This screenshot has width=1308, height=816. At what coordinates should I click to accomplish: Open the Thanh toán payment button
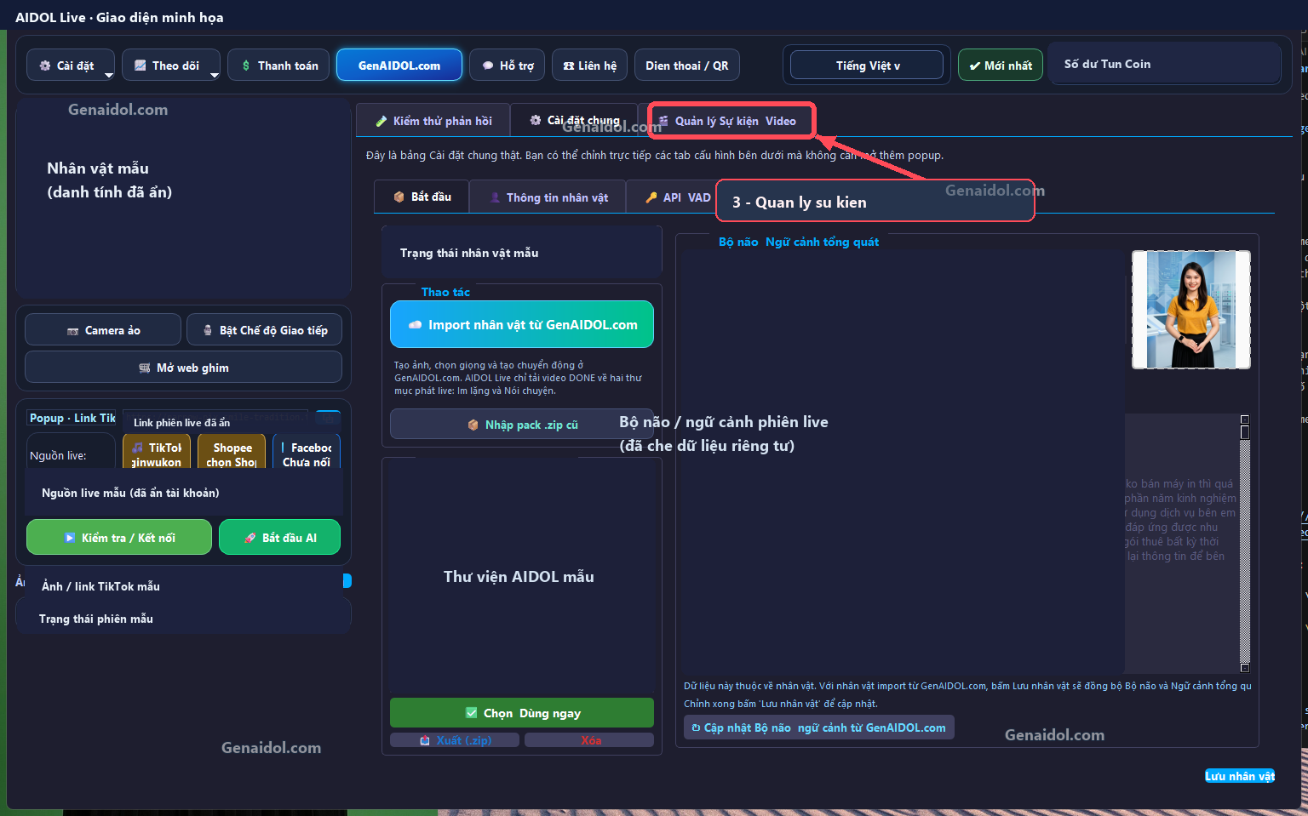click(x=278, y=66)
